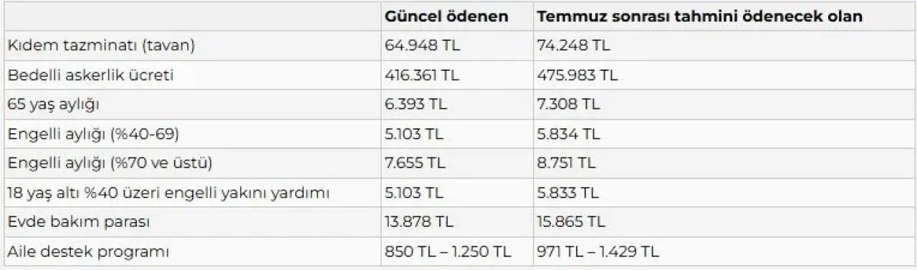
Task: Select '18 yaş altı %40 üzeri engelli yakını yardımı'
Action: [168, 193]
